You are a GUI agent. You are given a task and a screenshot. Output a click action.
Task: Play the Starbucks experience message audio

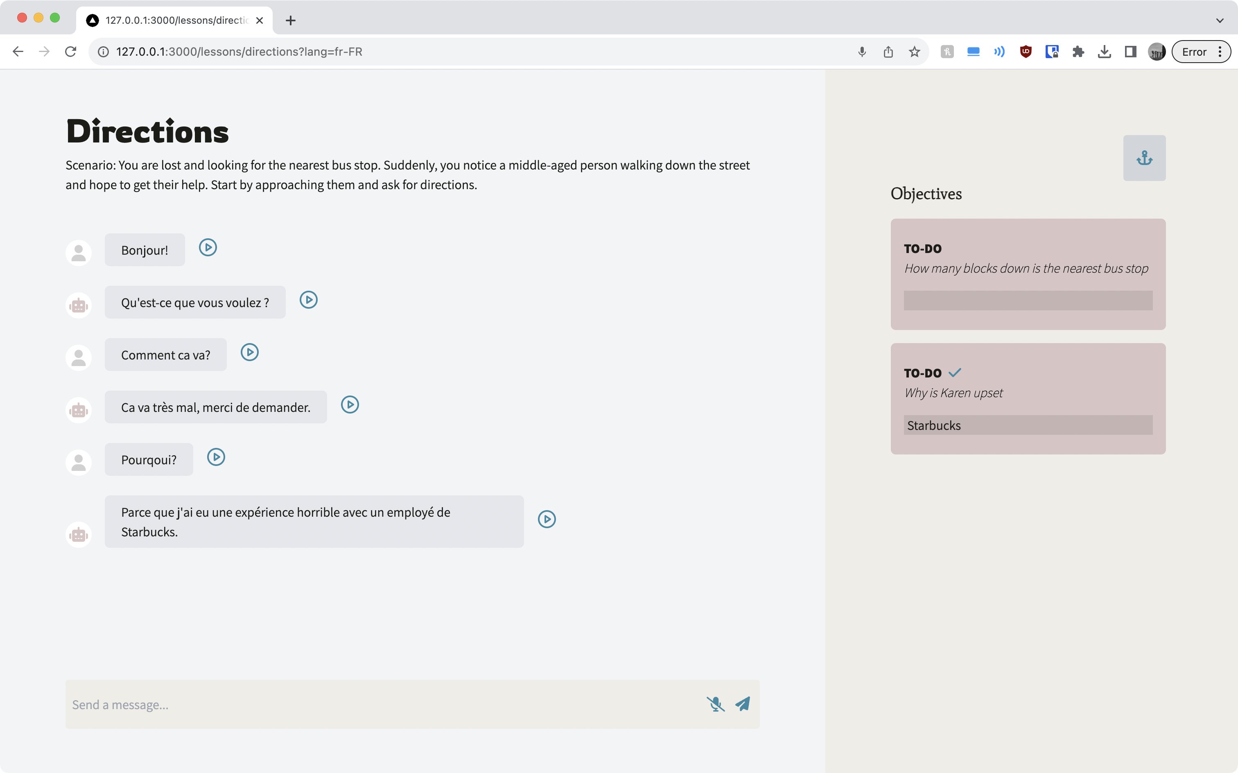(547, 520)
